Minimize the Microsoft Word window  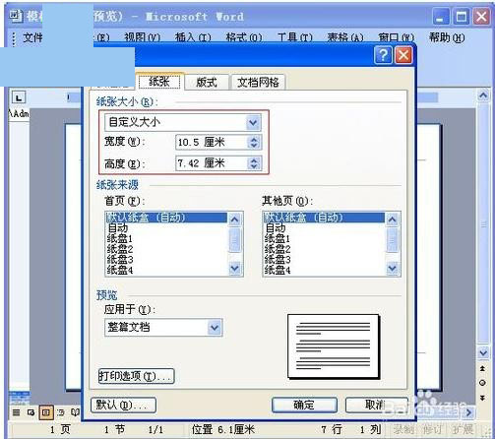pos(440,17)
